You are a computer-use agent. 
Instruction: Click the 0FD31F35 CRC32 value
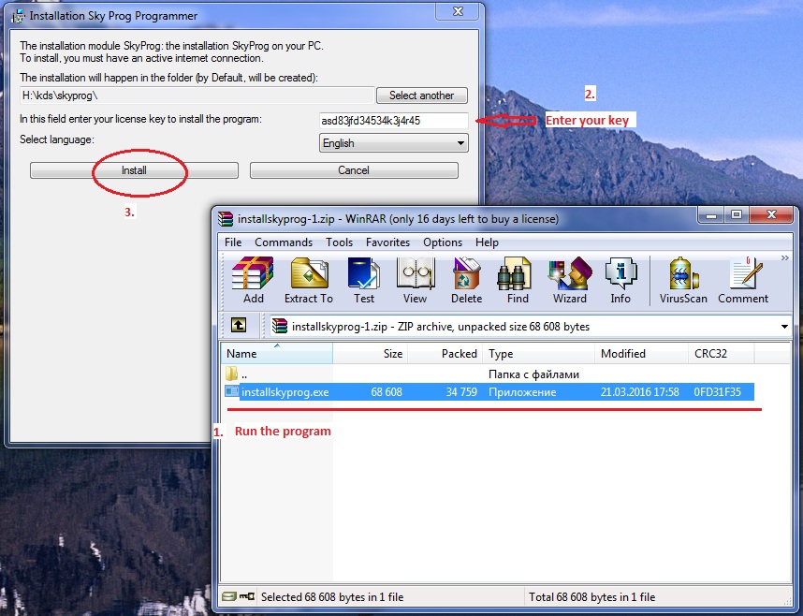pos(718,392)
